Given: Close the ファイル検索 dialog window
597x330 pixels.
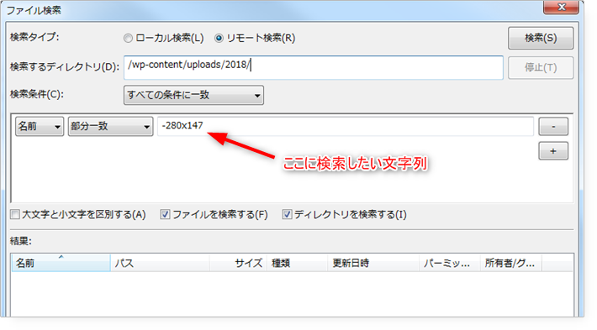Looking at the screenshot, I should coord(561,8).
